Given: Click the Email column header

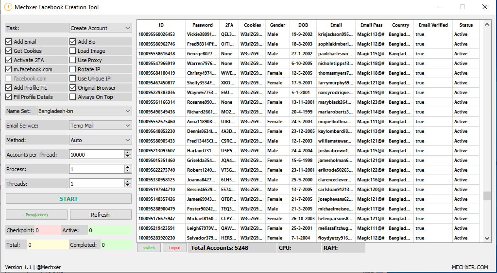Looking at the screenshot, I should [x=336, y=25].
